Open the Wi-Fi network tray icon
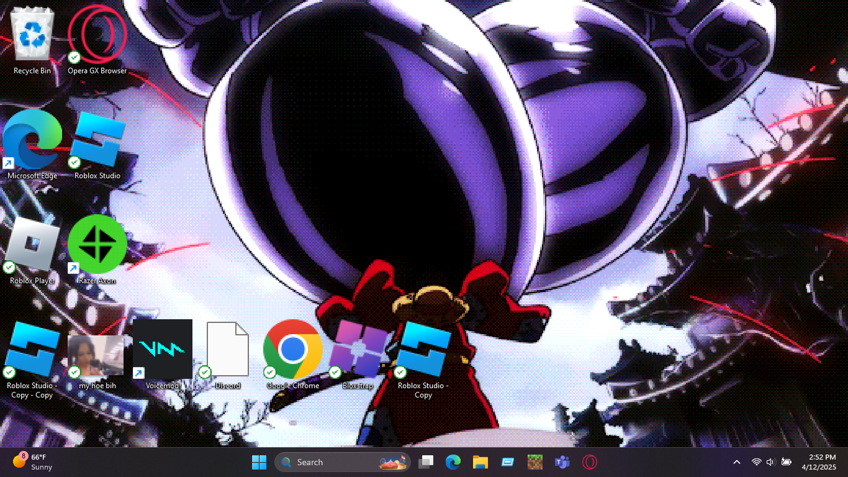This screenshot has height=477, width=848. click(756, 462)
